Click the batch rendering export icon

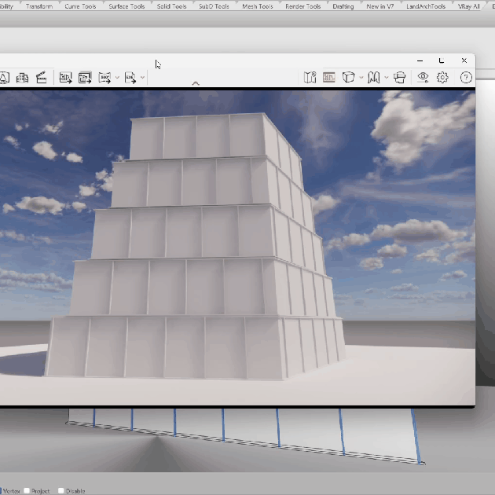(x=85, y=77)
